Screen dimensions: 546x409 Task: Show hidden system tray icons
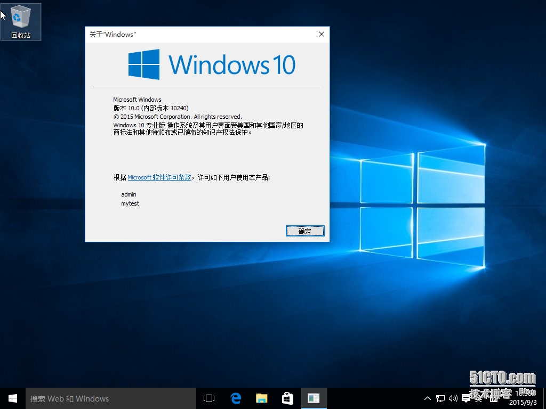pos(428,398)
